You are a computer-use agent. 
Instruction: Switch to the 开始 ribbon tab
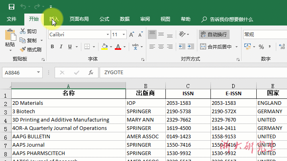[33, 19]
